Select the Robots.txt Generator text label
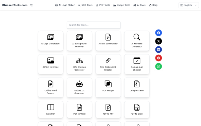This screenshot has width=201, height=126. coord(79,92)
